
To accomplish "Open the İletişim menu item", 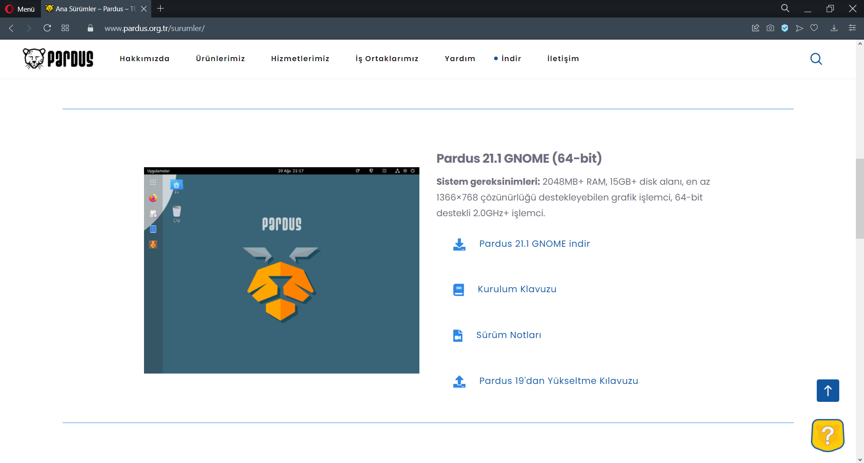I will (x=563, y=58).
